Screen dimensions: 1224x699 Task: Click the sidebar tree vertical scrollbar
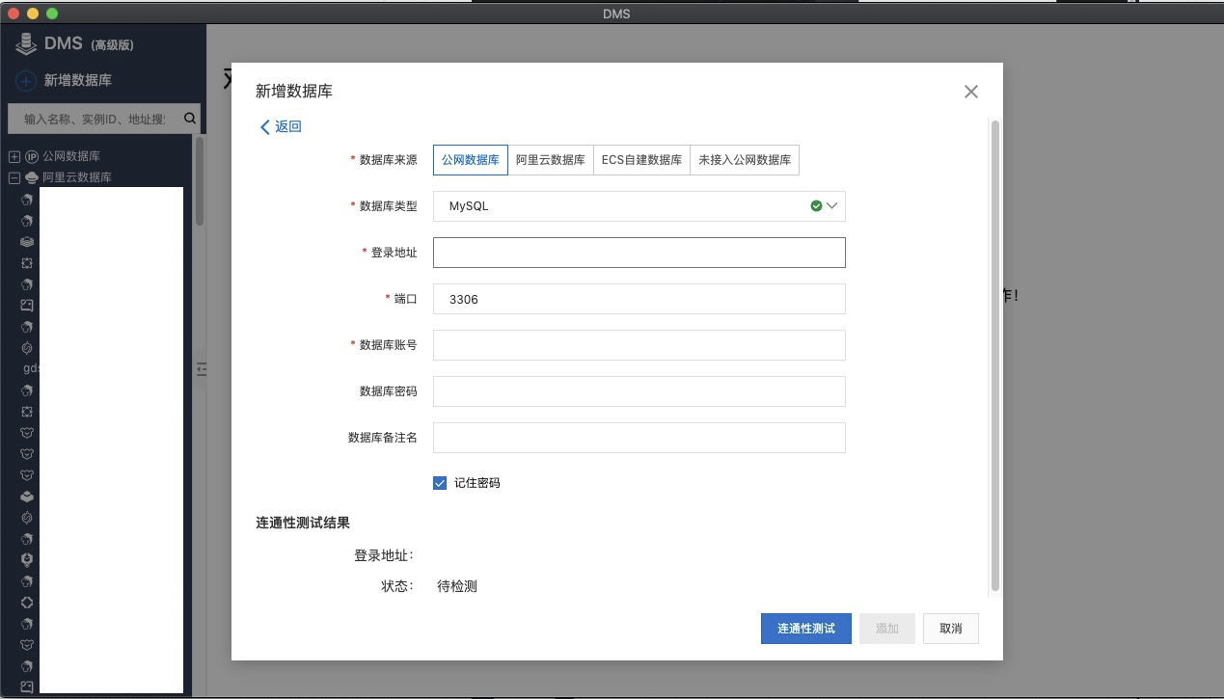click(x=200, y=180)
